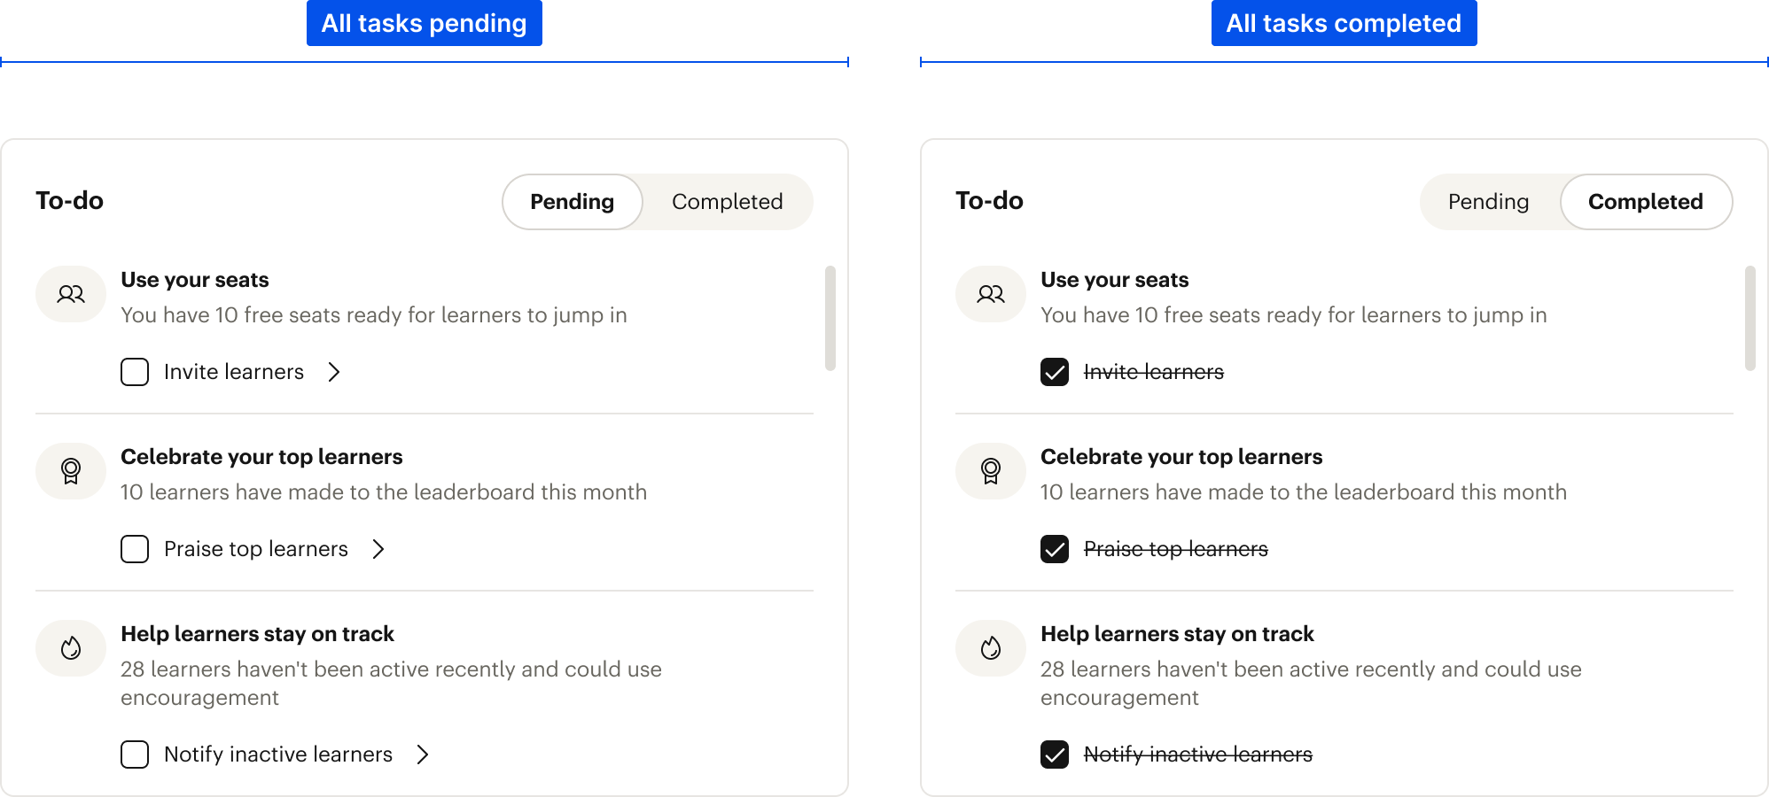
Task: Open the chevron next to Notify inactive learners
Action: click(423, 754)
